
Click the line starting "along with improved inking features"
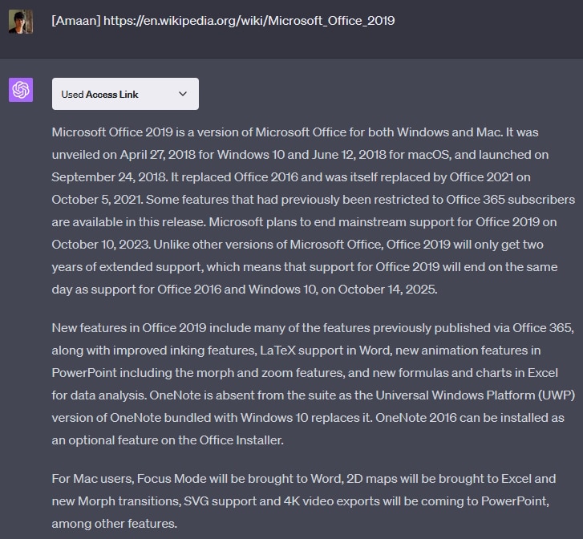tap(296, 351)
